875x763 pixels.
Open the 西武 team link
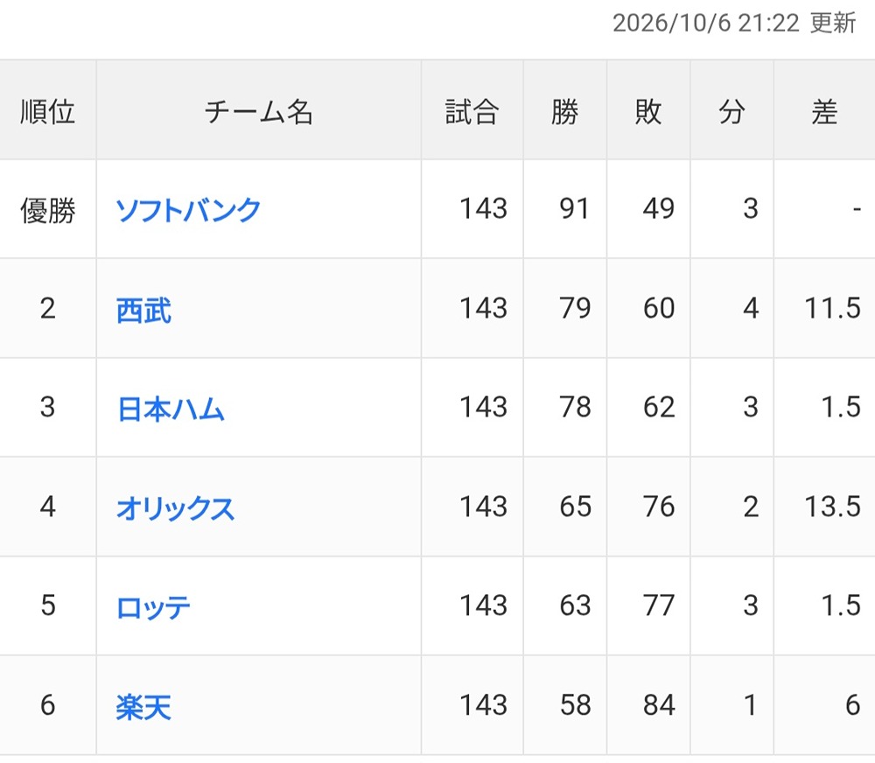(x=143, y=310)
